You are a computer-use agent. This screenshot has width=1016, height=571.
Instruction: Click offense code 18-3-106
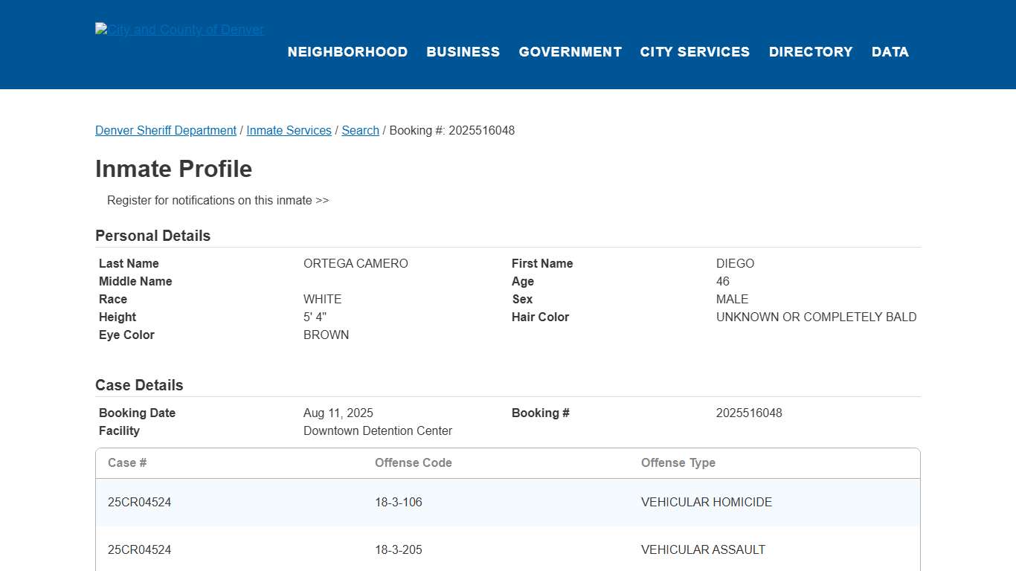pos(399,502)
